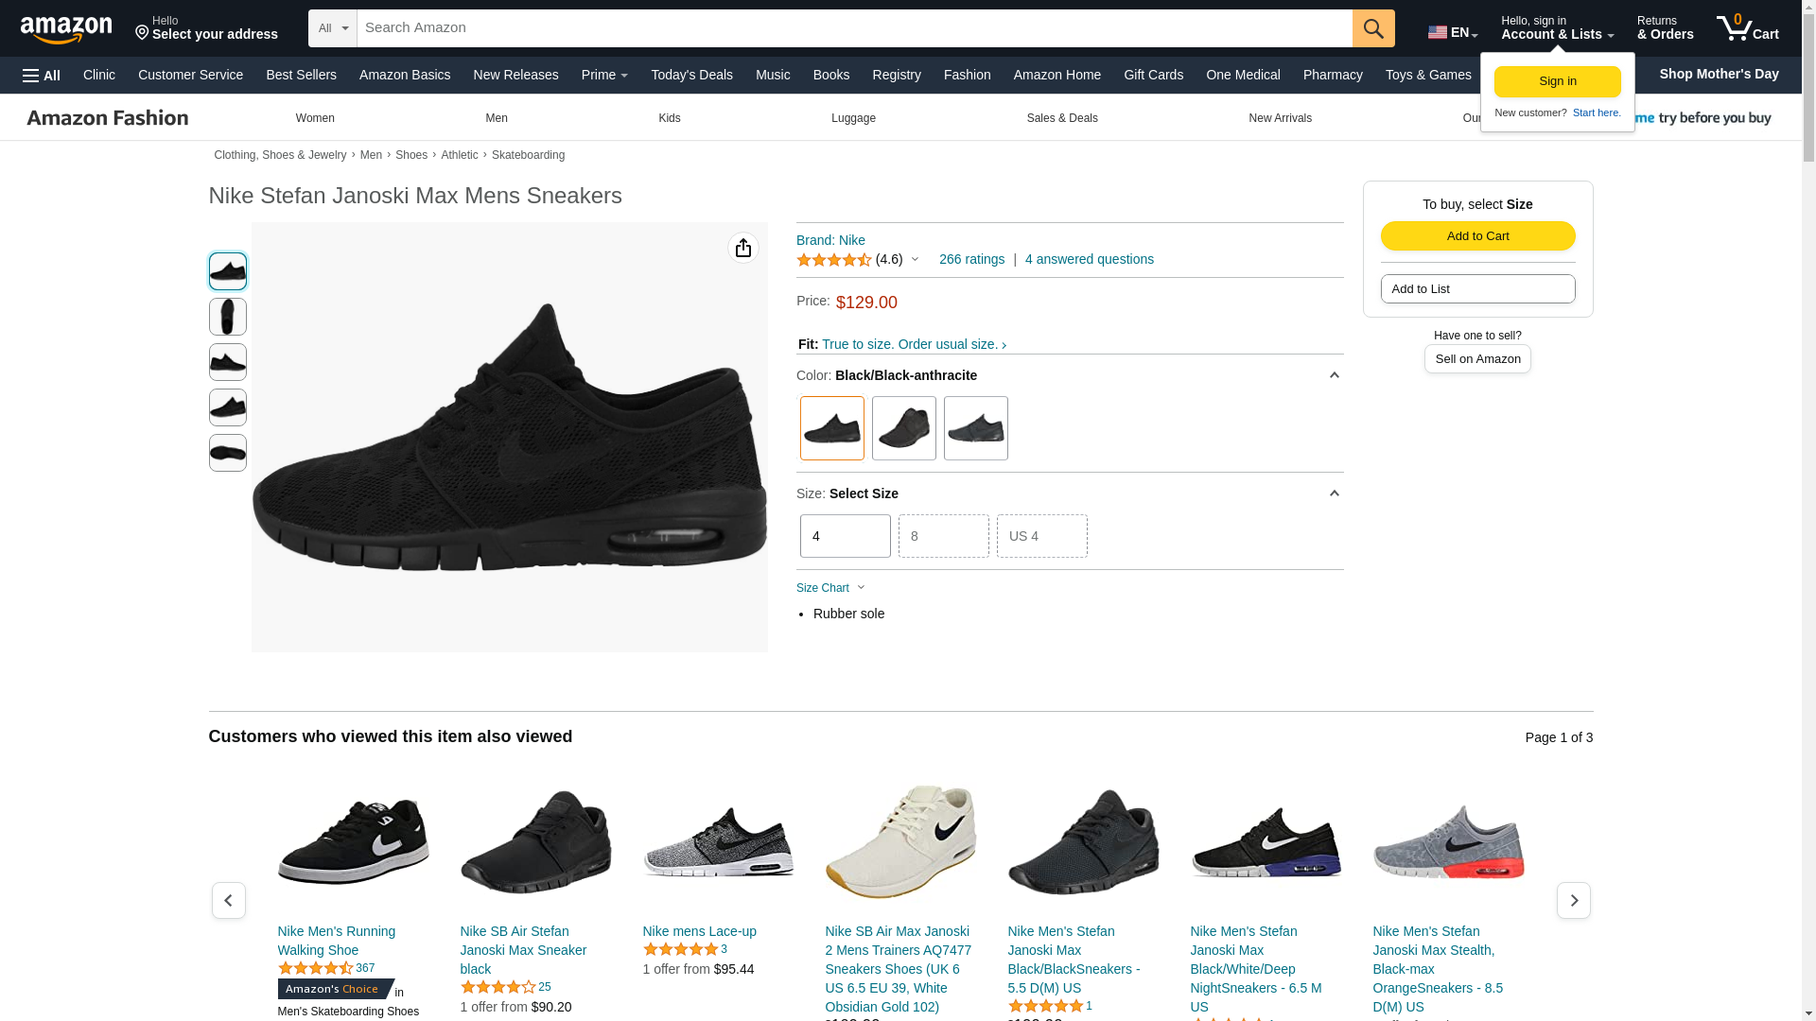Click the Add to Cart button
Viewport: 1816px width, 1021px height.
tap(1477, 236)
